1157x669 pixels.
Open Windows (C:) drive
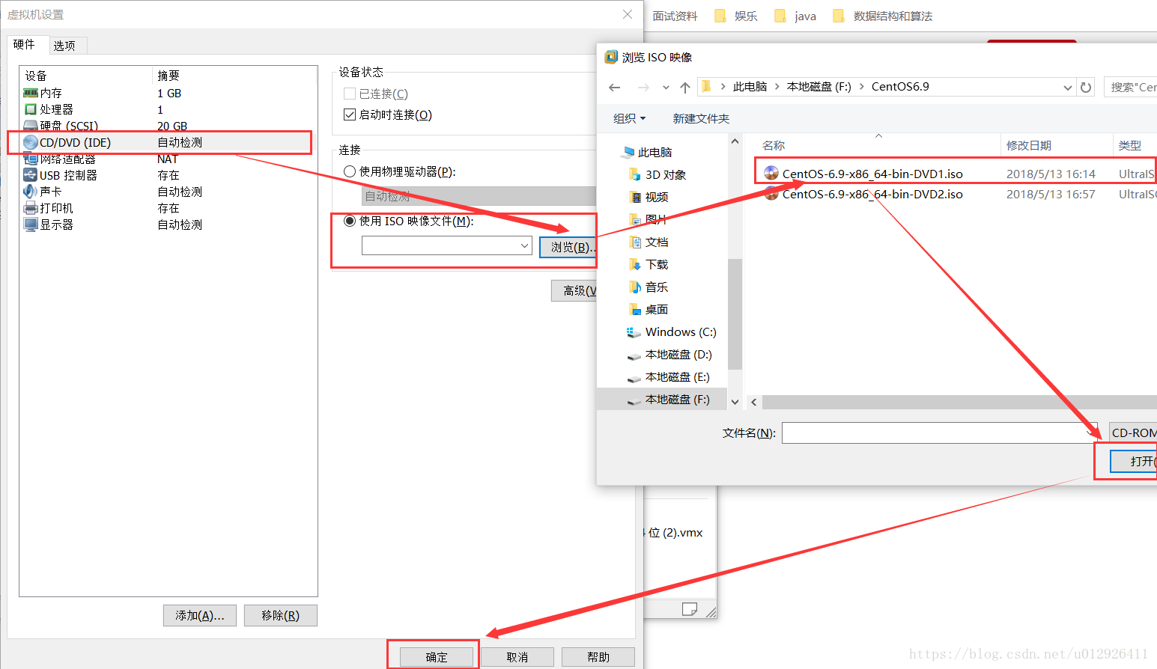tap(671, 332)
